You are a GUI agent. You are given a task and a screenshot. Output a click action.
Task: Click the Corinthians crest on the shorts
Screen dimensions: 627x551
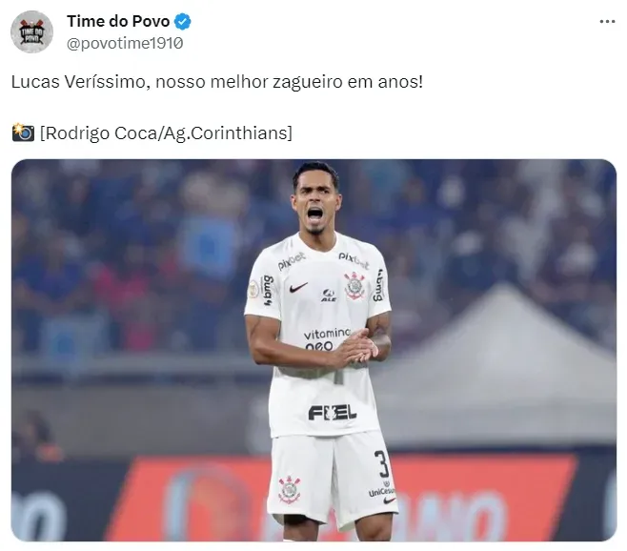tap(290, 490)
